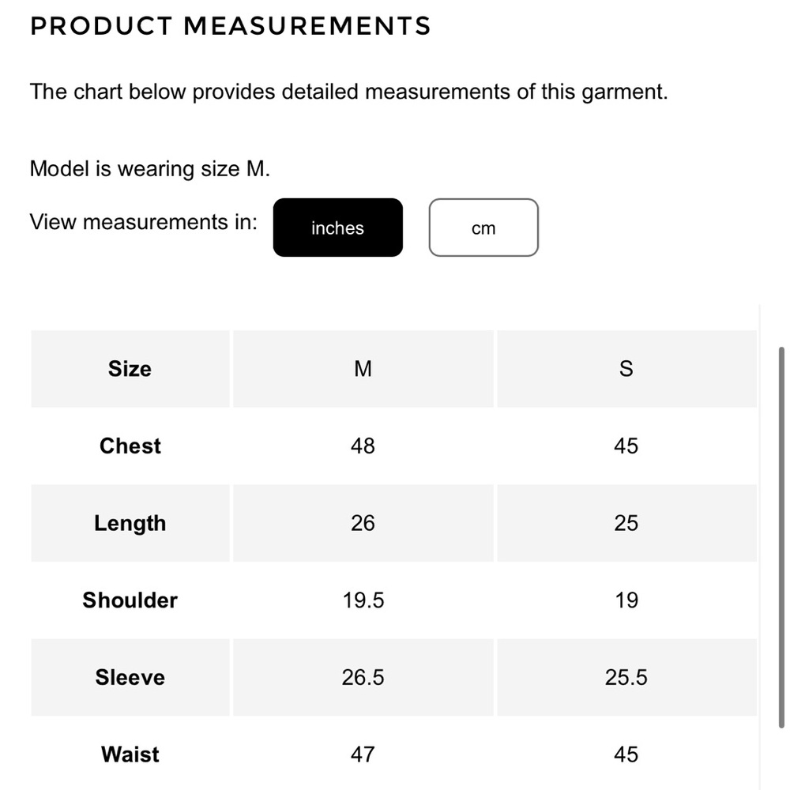Click the Sleeve row label
This screenshot has width=790, height=790.
point(130,678)
